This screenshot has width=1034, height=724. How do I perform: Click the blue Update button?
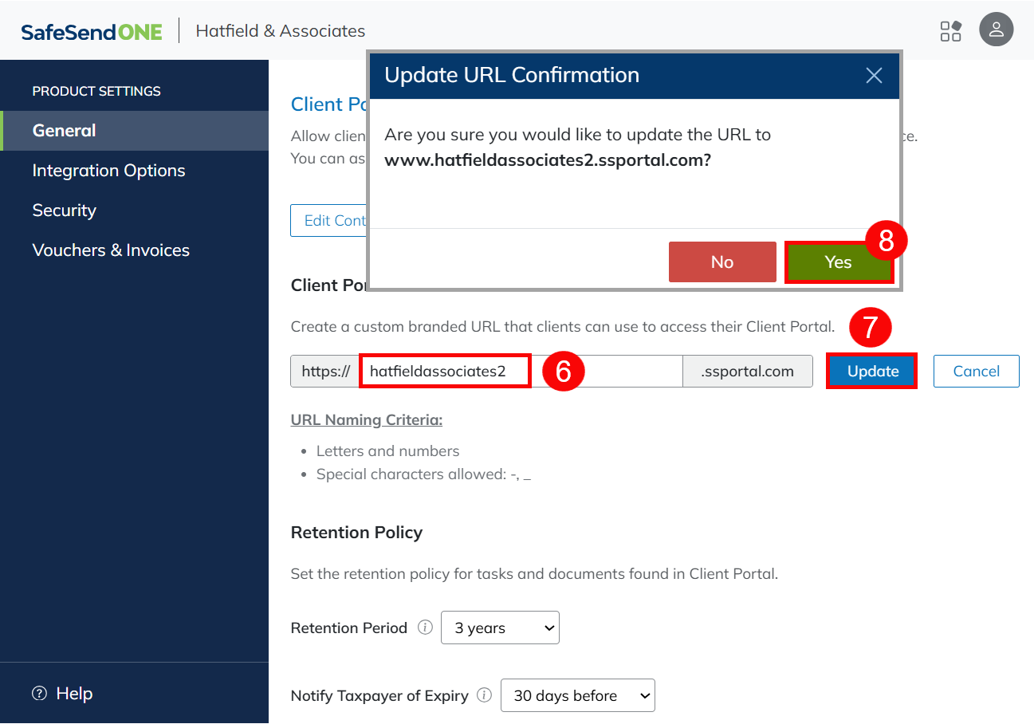(x=872, y=372)
